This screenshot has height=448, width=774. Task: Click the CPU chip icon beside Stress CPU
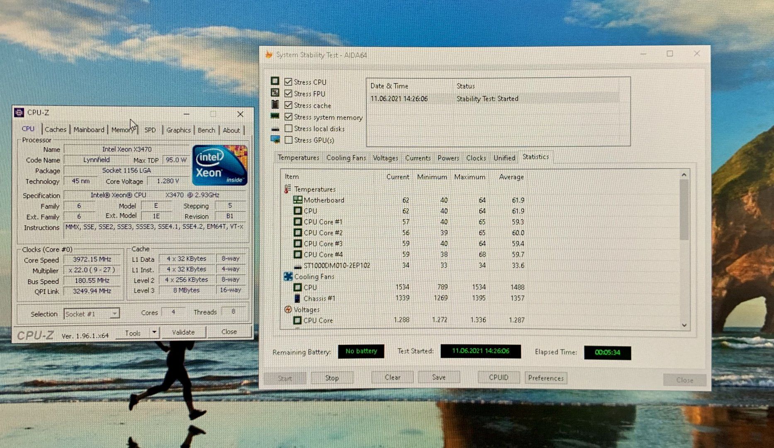coord(275,81)
